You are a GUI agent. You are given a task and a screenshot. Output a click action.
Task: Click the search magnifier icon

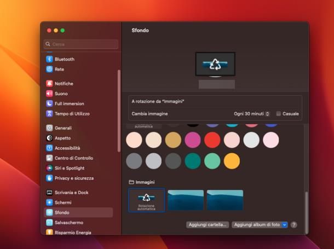[48, 44]
